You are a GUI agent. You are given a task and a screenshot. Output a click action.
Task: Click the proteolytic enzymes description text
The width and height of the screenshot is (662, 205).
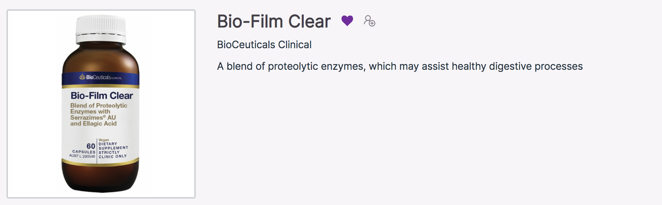(x=399, y=66)
